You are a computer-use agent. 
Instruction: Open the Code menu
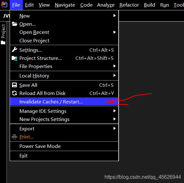coord(86,5)
